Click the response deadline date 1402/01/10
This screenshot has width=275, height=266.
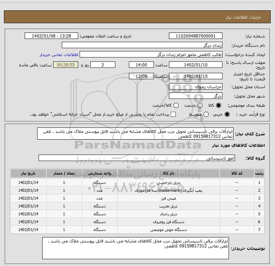(196, 65)
